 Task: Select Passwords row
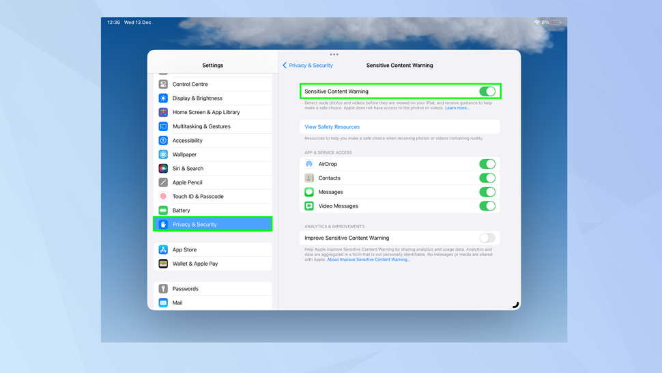pos(213,288)
